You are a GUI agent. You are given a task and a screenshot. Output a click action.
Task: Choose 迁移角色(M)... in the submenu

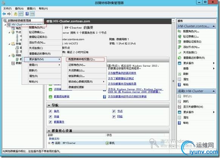coord(84,65)
